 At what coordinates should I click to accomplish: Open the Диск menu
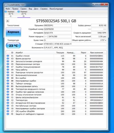point(36,9)
